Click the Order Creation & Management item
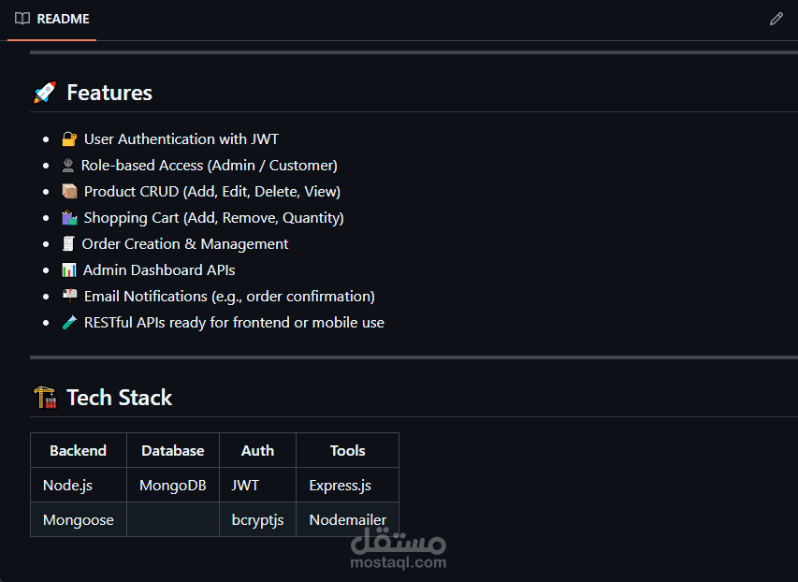 (185, 244)
